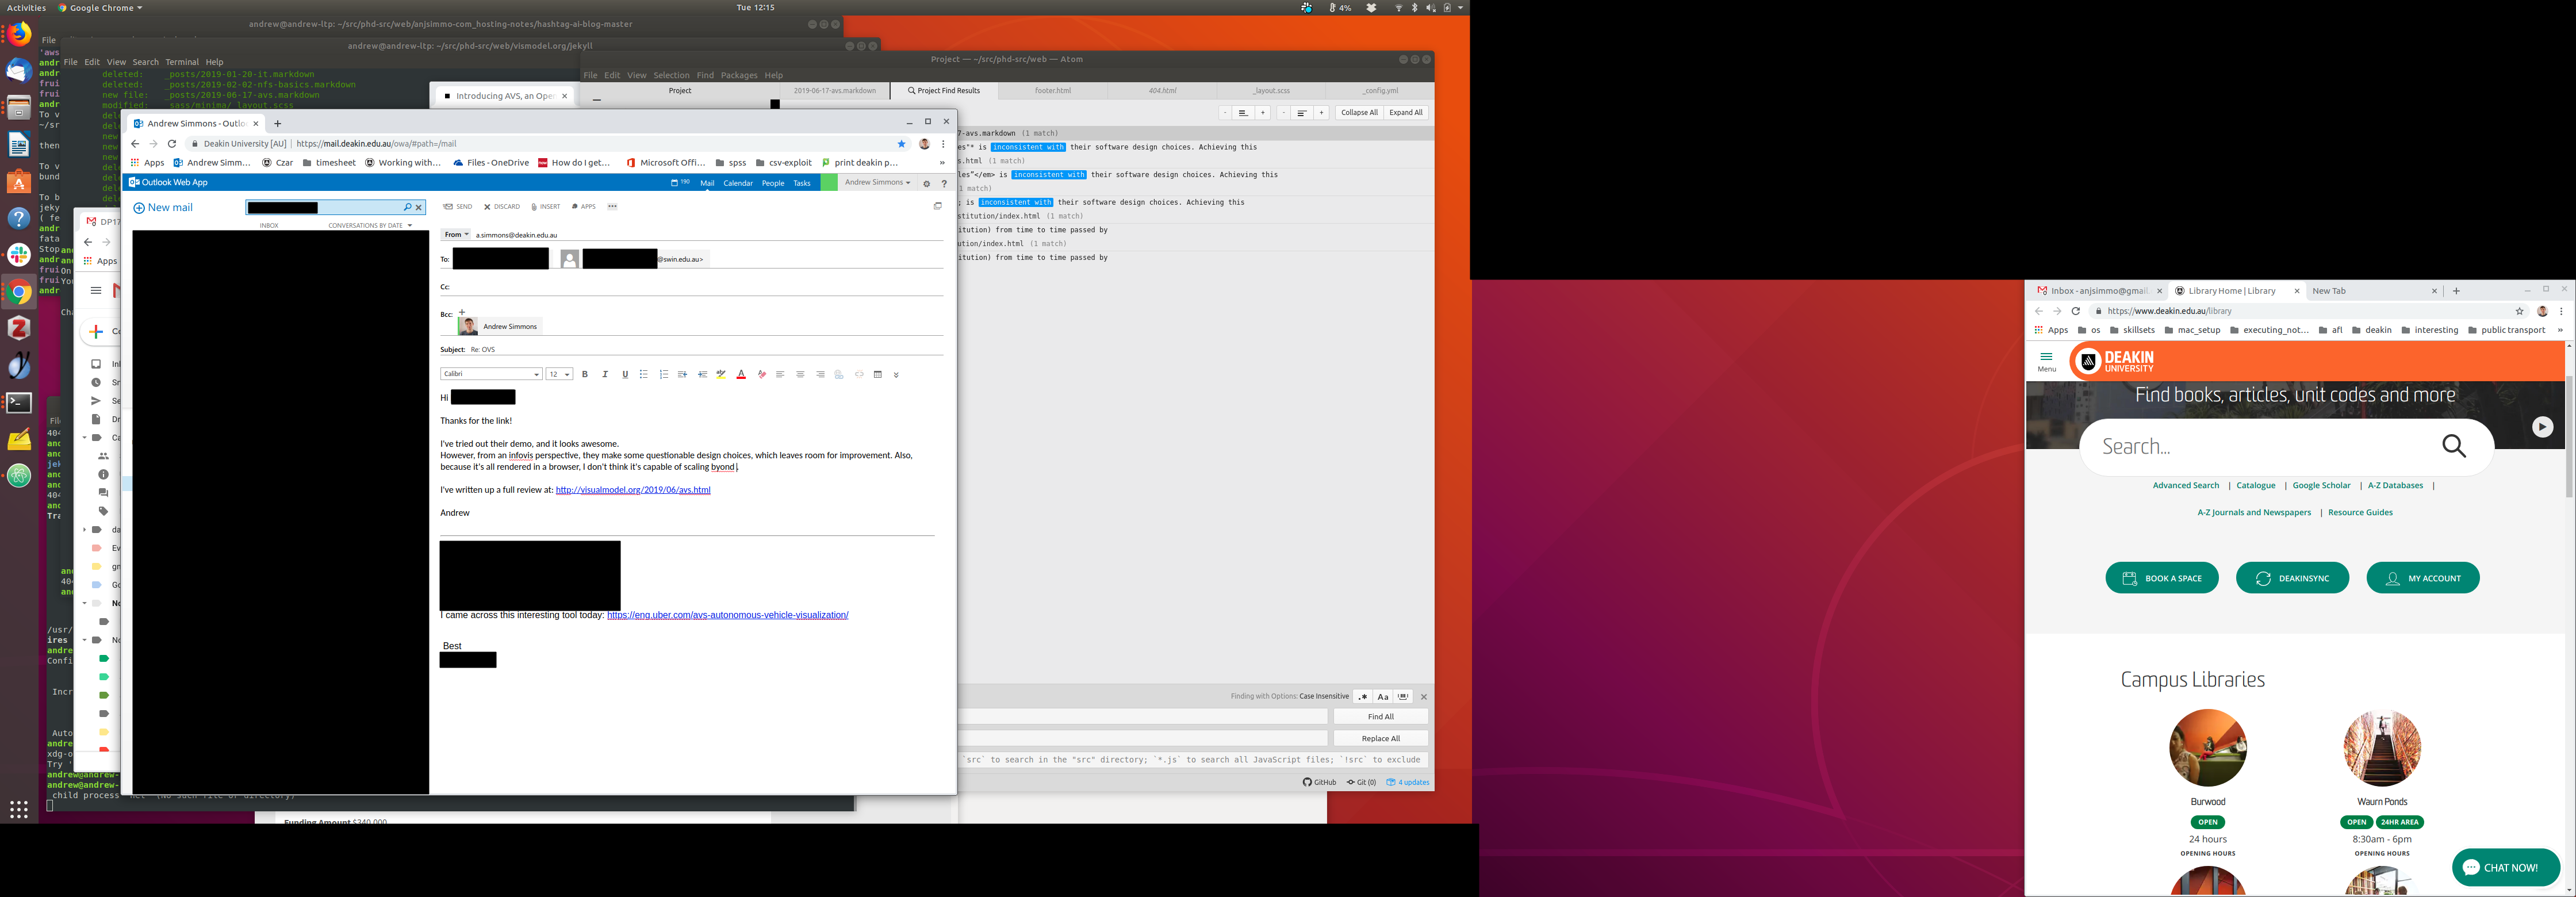Click the INSERT attachment paperclip icon
The width and height of the screenshot is (2576, 897).
click(545, 207)
